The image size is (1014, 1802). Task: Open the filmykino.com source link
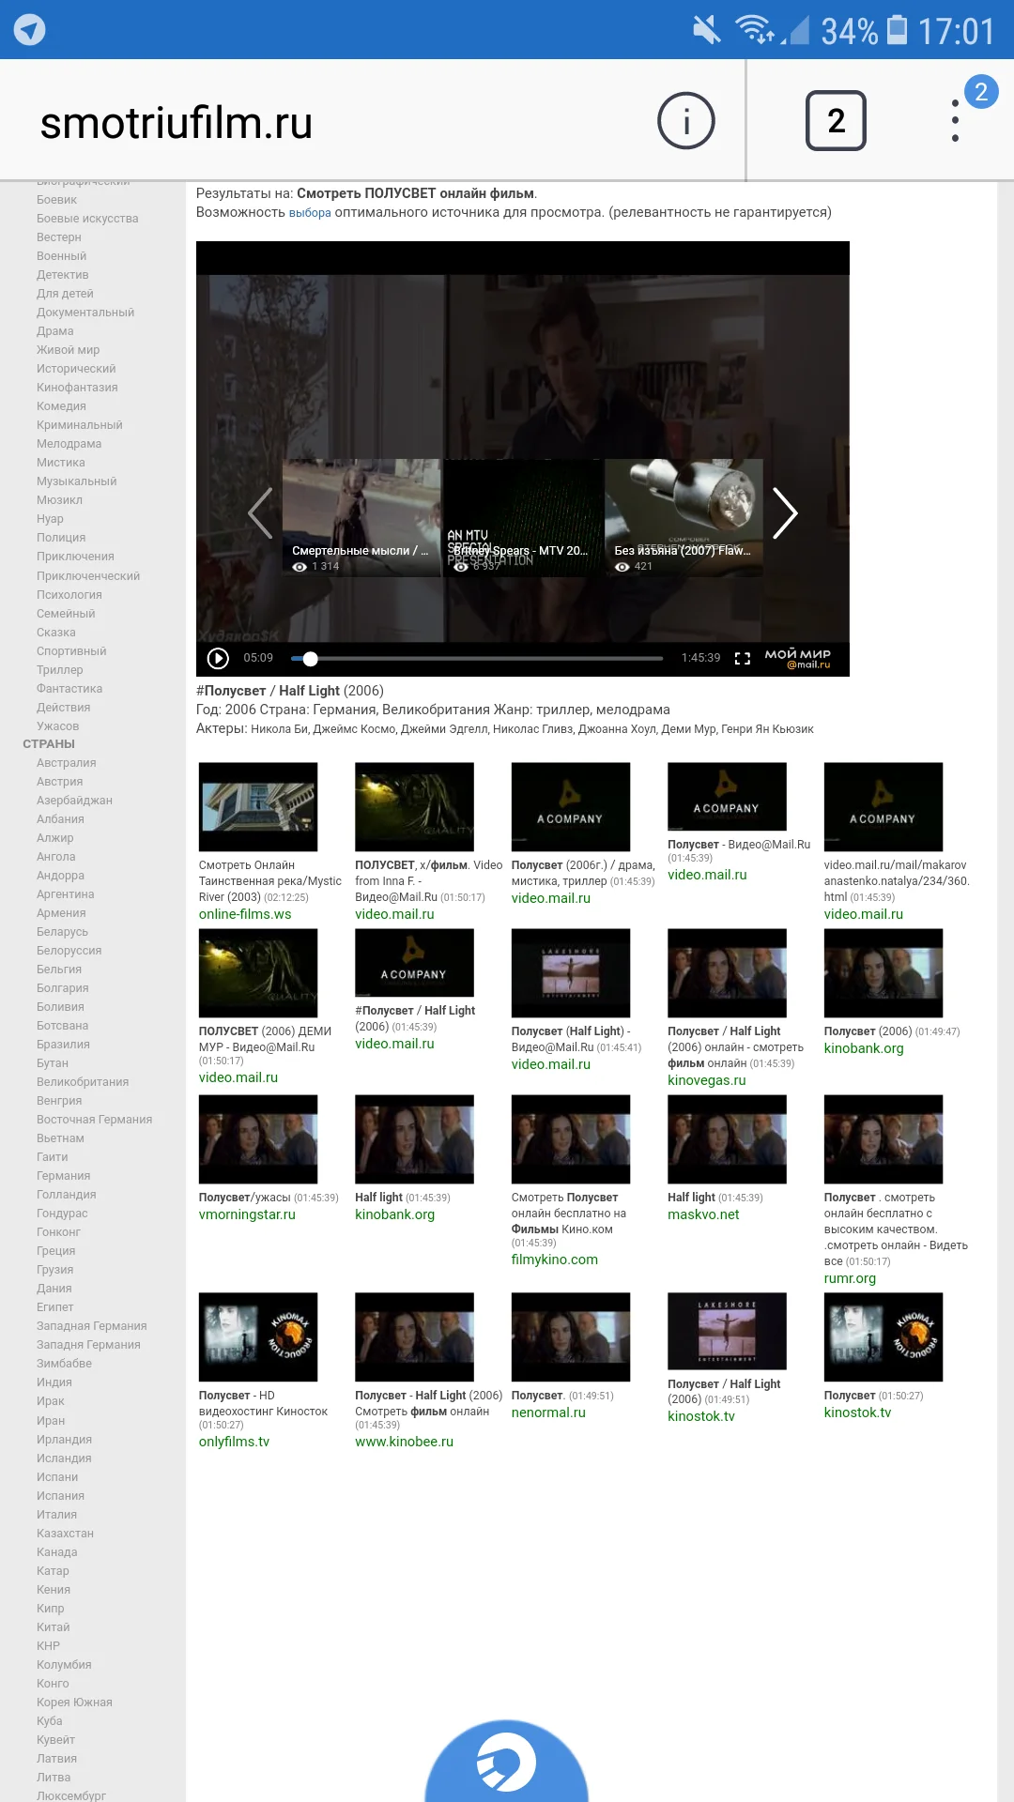[x=555, y=1260]
